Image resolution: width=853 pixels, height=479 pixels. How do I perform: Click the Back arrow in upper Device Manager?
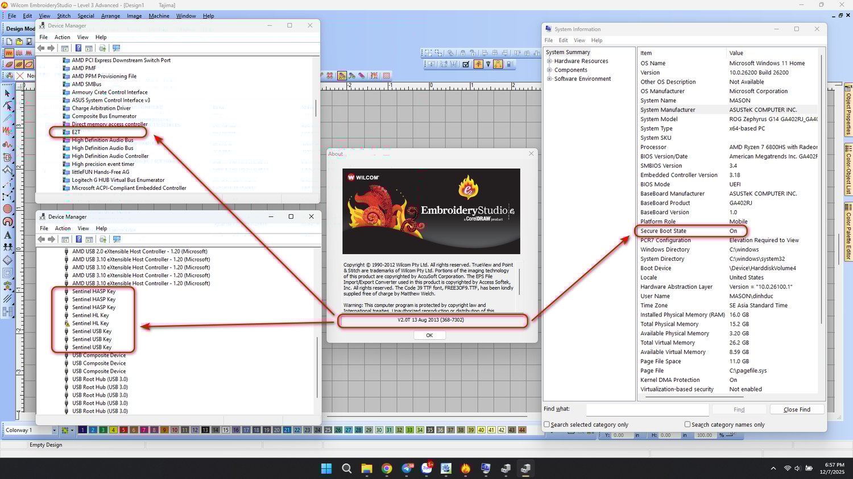coord(41,48)
